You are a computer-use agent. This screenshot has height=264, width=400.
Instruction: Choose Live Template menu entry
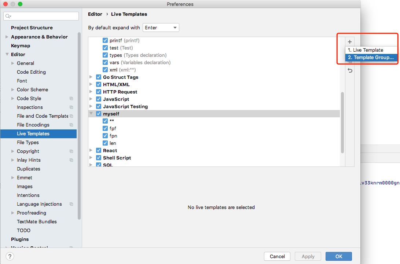click(x=371, y=50)
